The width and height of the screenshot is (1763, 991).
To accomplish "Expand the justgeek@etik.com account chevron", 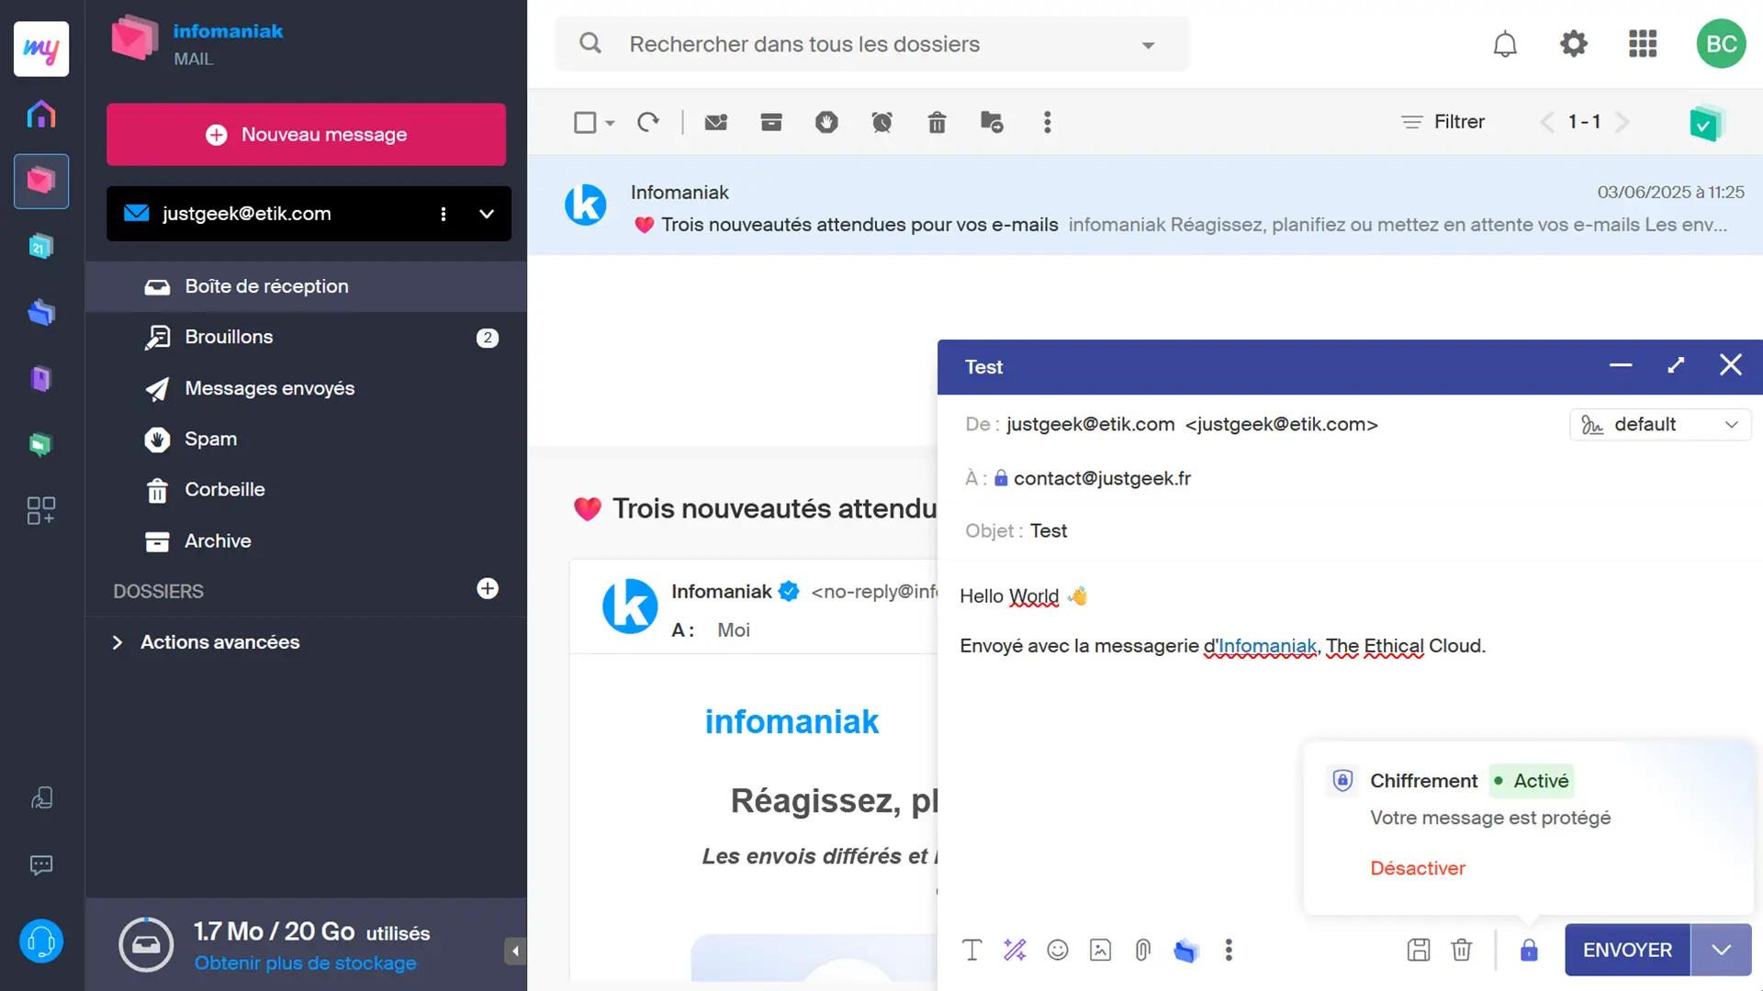I will (x=487, y=214).
